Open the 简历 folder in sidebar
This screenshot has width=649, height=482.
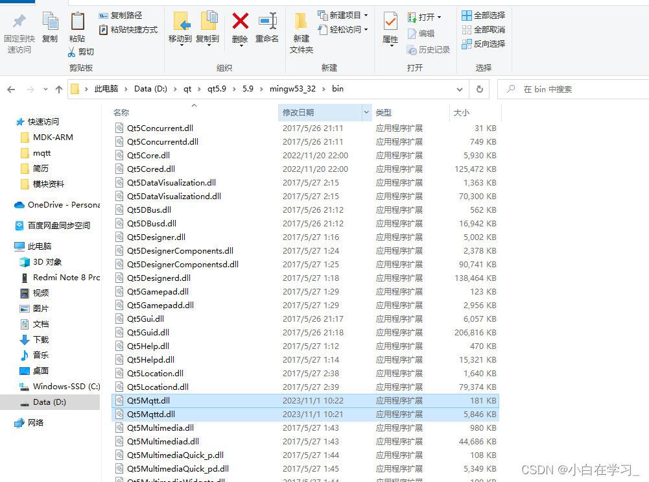35,169
